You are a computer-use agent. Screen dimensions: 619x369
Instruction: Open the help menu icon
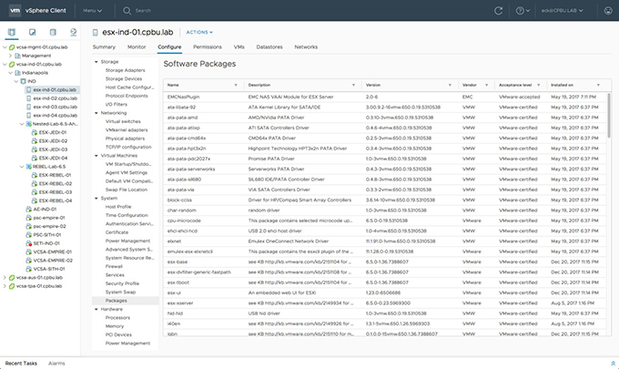(523, 11)
